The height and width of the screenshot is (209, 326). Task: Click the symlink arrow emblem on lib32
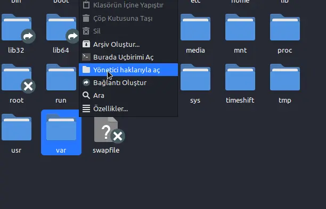pos(28,36)
